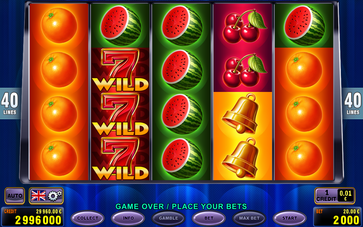
Task: Change the 1 credit 0.01 € denomination
Action: tap(335, 196)
